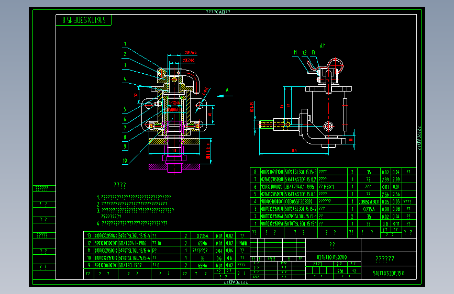
Task: Click the vertical dimension 'M20-15' on right view
Action: coord(252,107)
